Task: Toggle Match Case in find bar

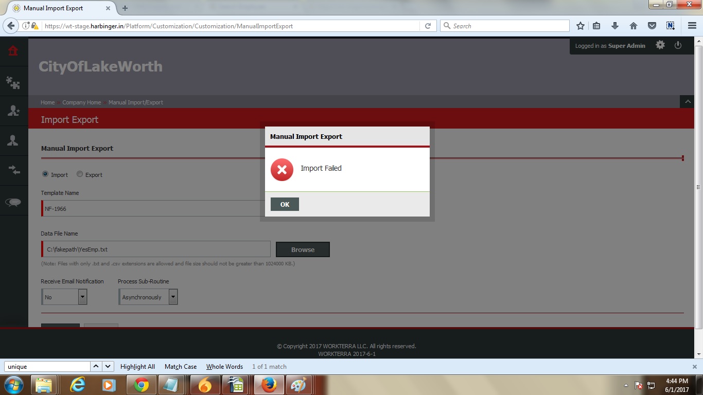Action: 180,367
